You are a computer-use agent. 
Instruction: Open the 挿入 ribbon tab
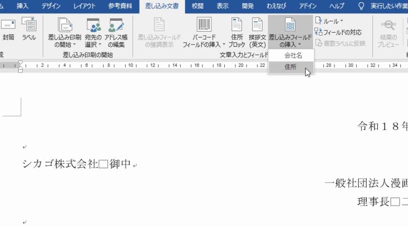(22, 6)
